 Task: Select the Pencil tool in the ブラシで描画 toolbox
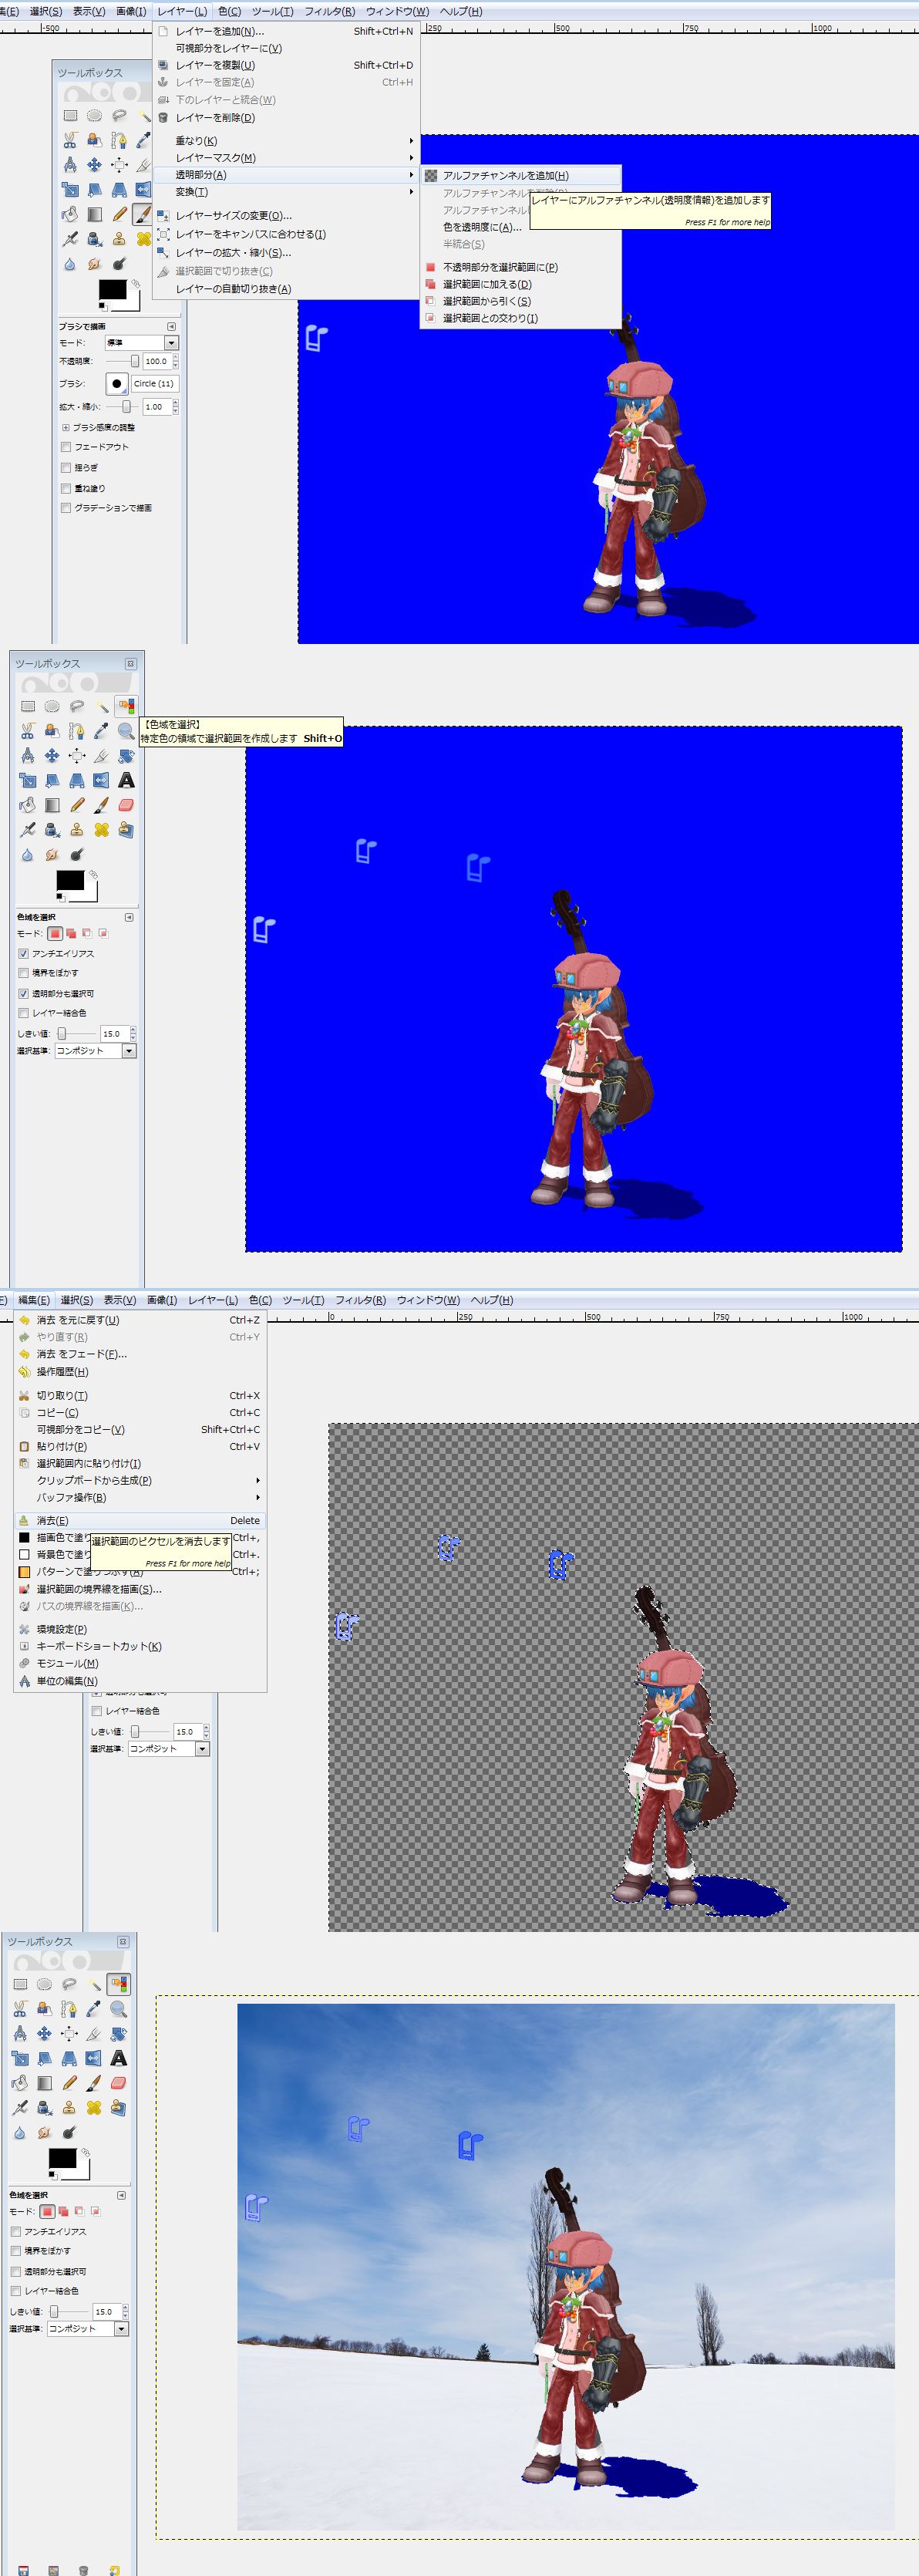tap(119, 214)
